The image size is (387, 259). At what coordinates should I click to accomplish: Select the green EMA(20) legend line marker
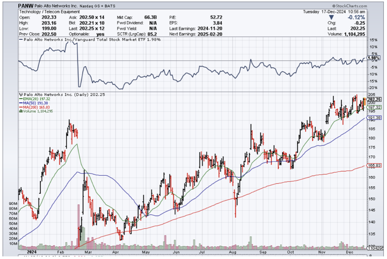[21, 98]
